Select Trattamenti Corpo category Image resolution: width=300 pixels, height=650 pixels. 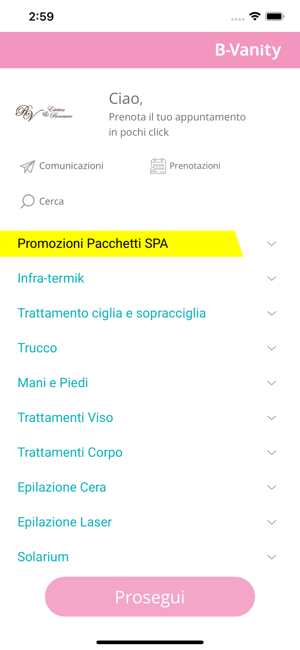coord(70,452)
